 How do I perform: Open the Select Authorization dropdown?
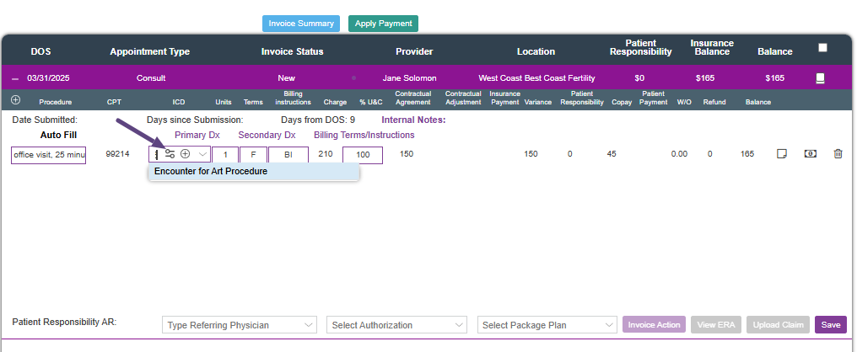(x=397, y=325)
